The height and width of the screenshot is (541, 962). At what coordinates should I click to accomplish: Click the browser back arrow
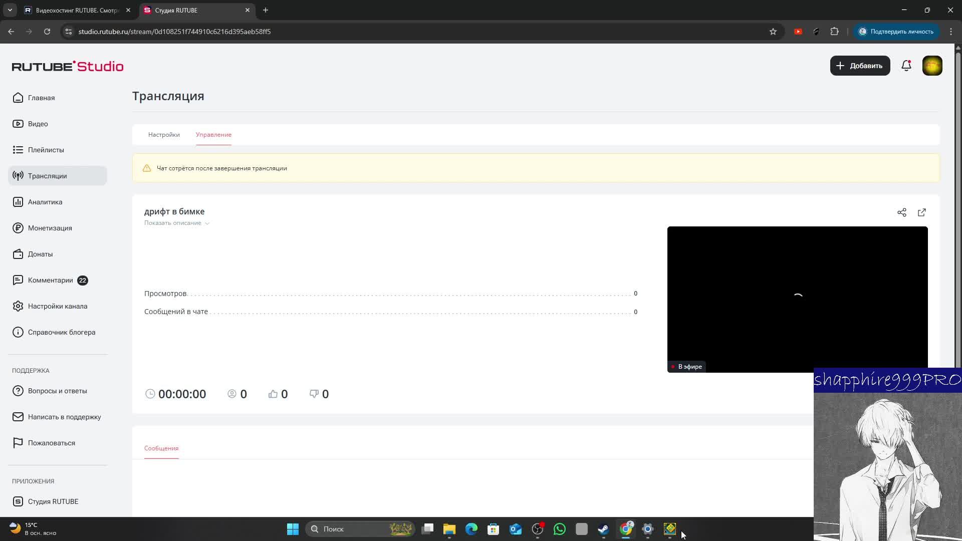click(11, 32)
